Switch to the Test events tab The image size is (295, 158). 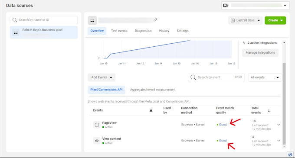119,31
